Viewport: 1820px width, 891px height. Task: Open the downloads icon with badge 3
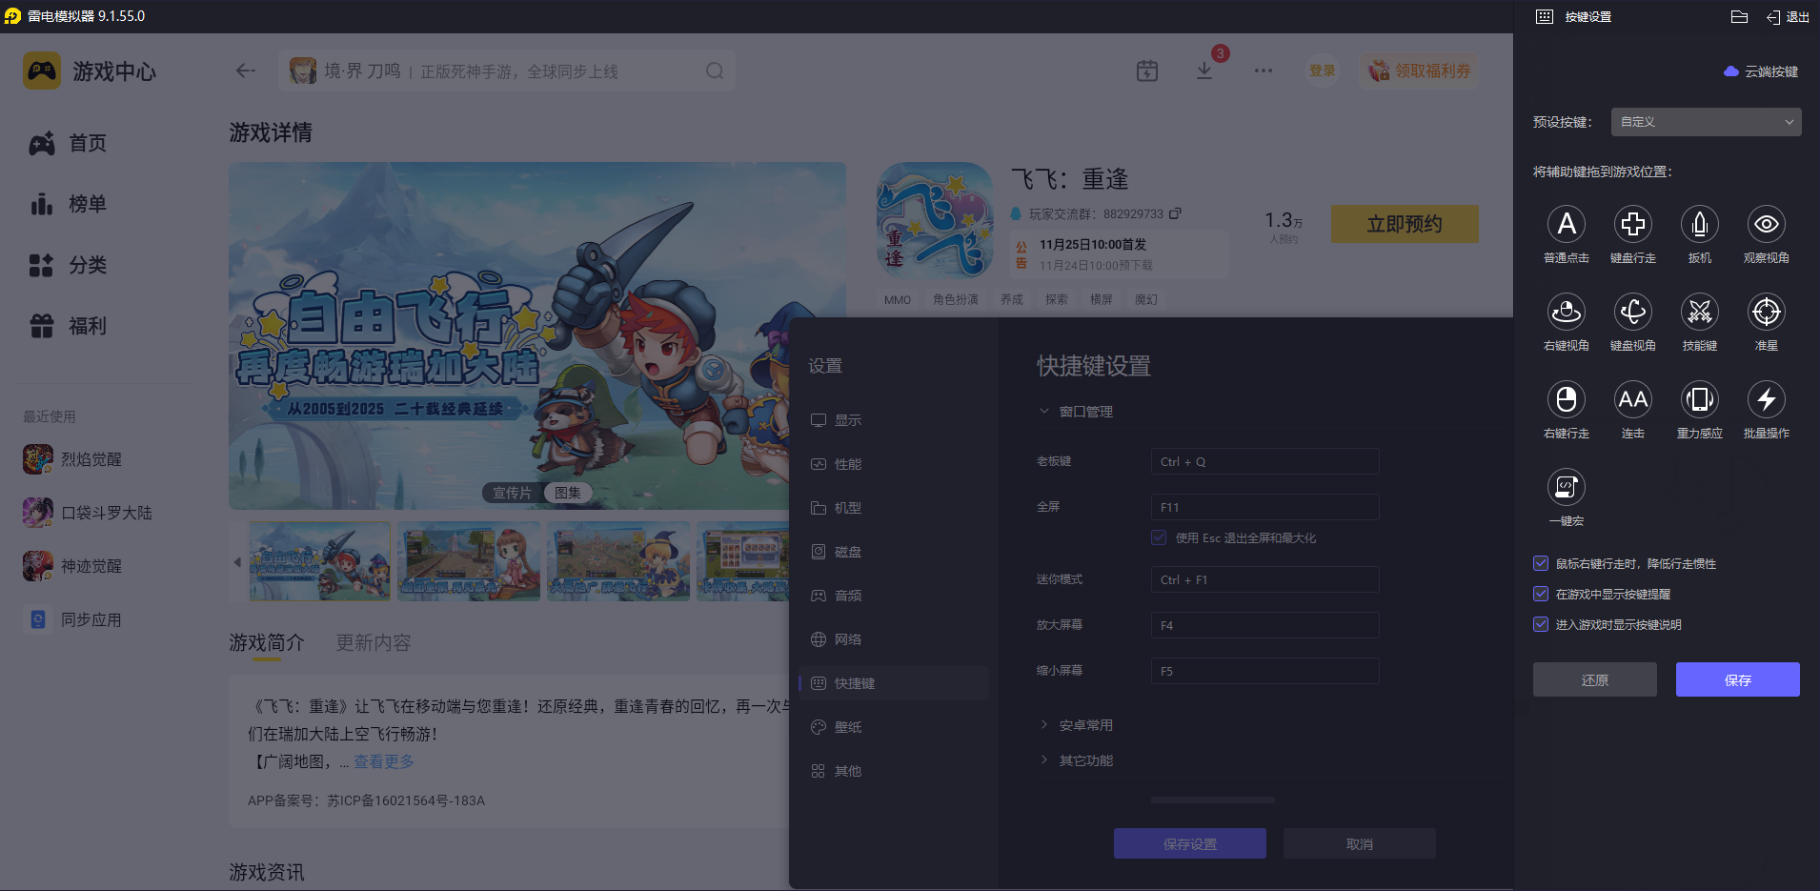[x=1204, y=71]
